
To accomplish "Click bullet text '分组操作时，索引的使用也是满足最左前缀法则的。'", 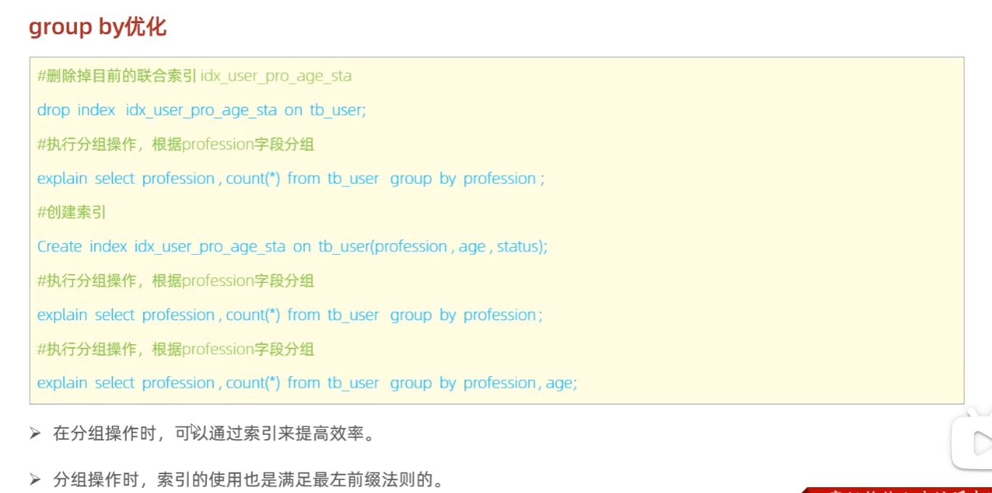I will pyautogui.click(x=248, y=479).
